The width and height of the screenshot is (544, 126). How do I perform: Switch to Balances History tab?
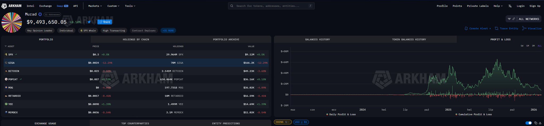pyautogui.click(x=317, y=39)
